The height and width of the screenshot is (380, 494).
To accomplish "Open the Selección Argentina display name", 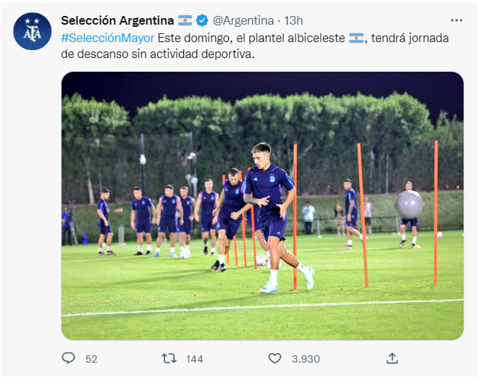I will tap(117, 20).
